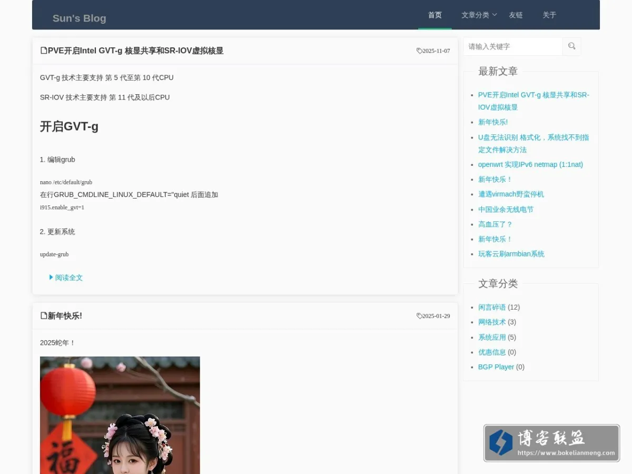Open 遭遇virmach野蛮停机 article link

511,194
